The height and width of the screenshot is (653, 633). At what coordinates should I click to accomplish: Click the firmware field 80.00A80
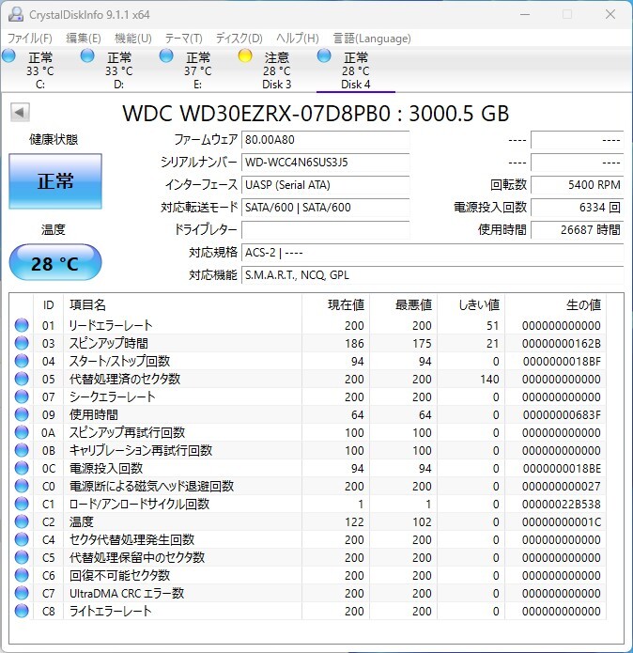pos(326,140)
